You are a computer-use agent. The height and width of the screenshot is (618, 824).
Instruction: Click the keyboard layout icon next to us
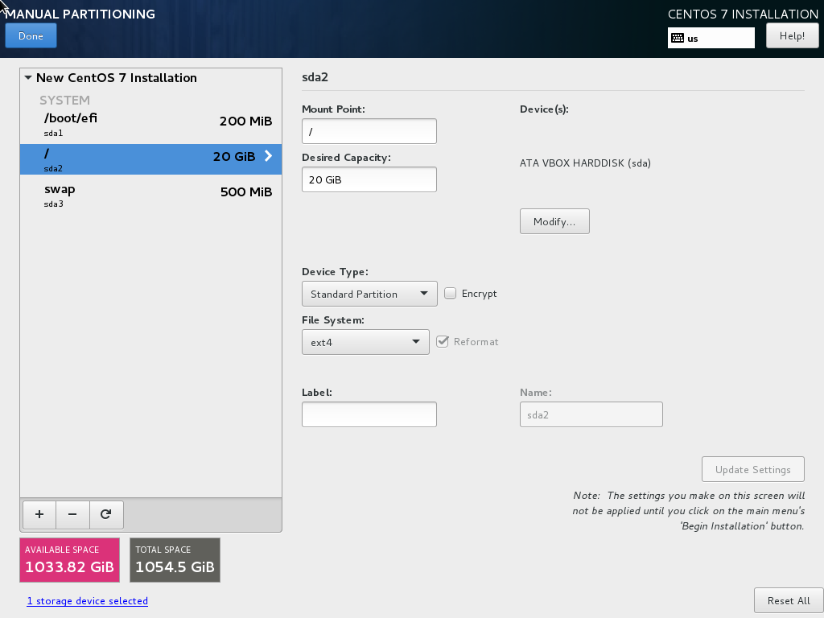(x=678, y=38)
